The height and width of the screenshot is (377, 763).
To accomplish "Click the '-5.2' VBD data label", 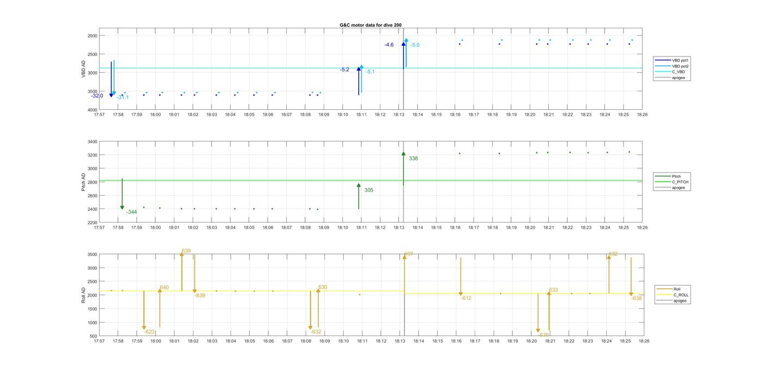I will [x=344, y=70].
